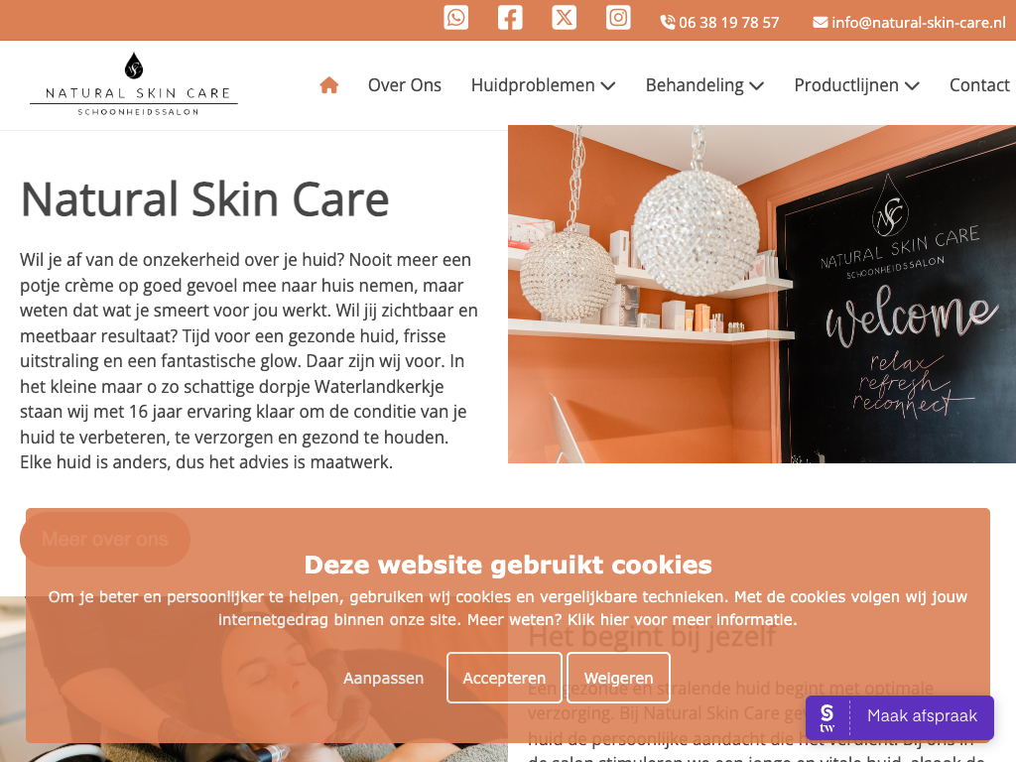Click the phone number 06 38 19 78 57
The image size is (1016, 762).
click(x=719, y=23)
